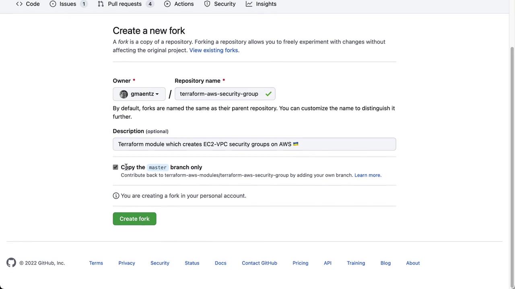Click the Description text field

click(254, 144)
